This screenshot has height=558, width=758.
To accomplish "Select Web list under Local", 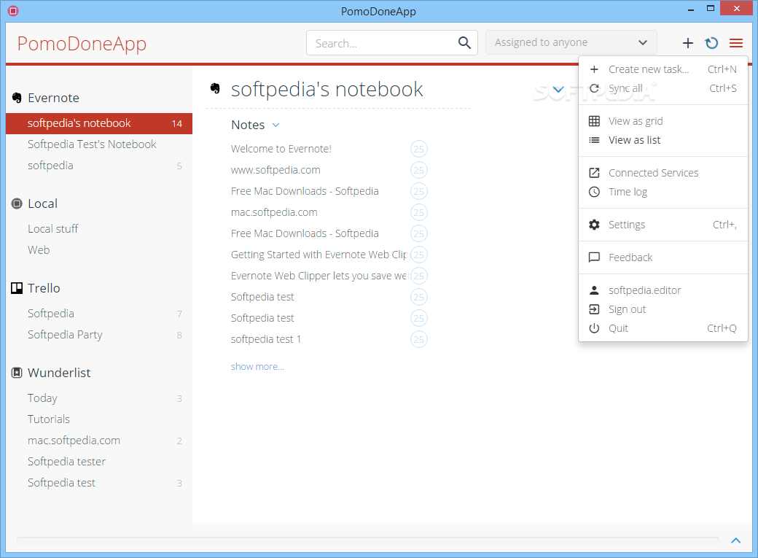I will [99, 250].
